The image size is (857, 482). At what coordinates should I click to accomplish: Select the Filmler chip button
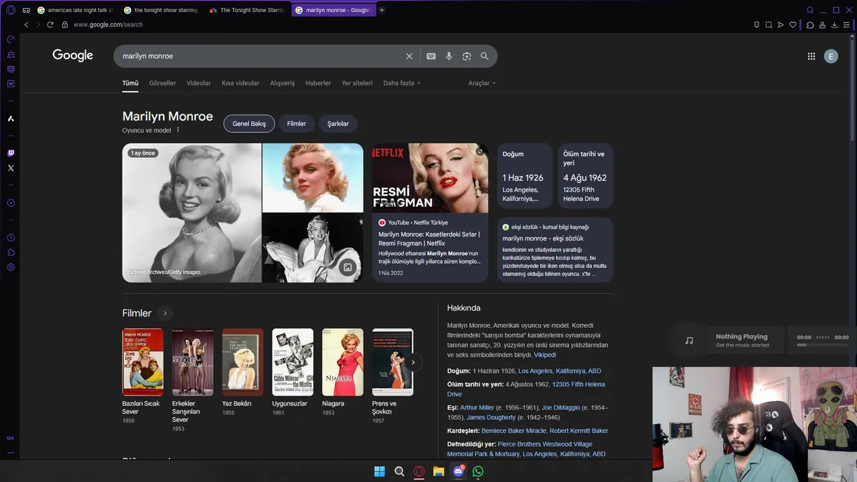(297, 124)
